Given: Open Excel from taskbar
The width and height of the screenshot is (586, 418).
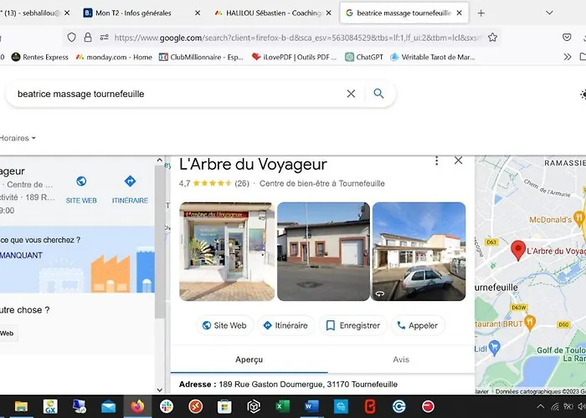Looking at the screenshot, I should (283, 406).
